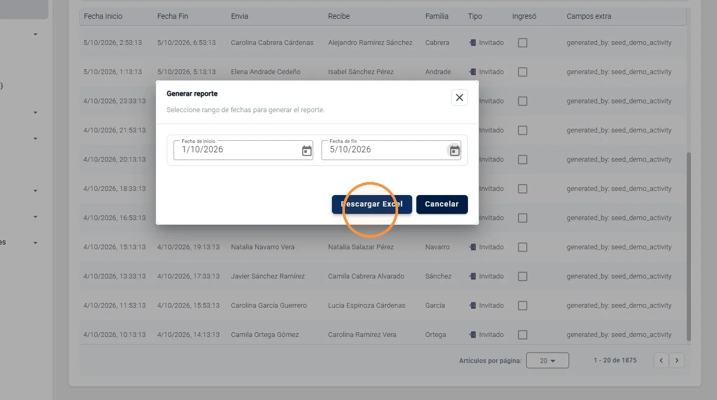The height and width of the screenshot is (400, 717).
Task: Check Ingresó for Natalia Navarro Vera row
Action: (x=523, y=247)
